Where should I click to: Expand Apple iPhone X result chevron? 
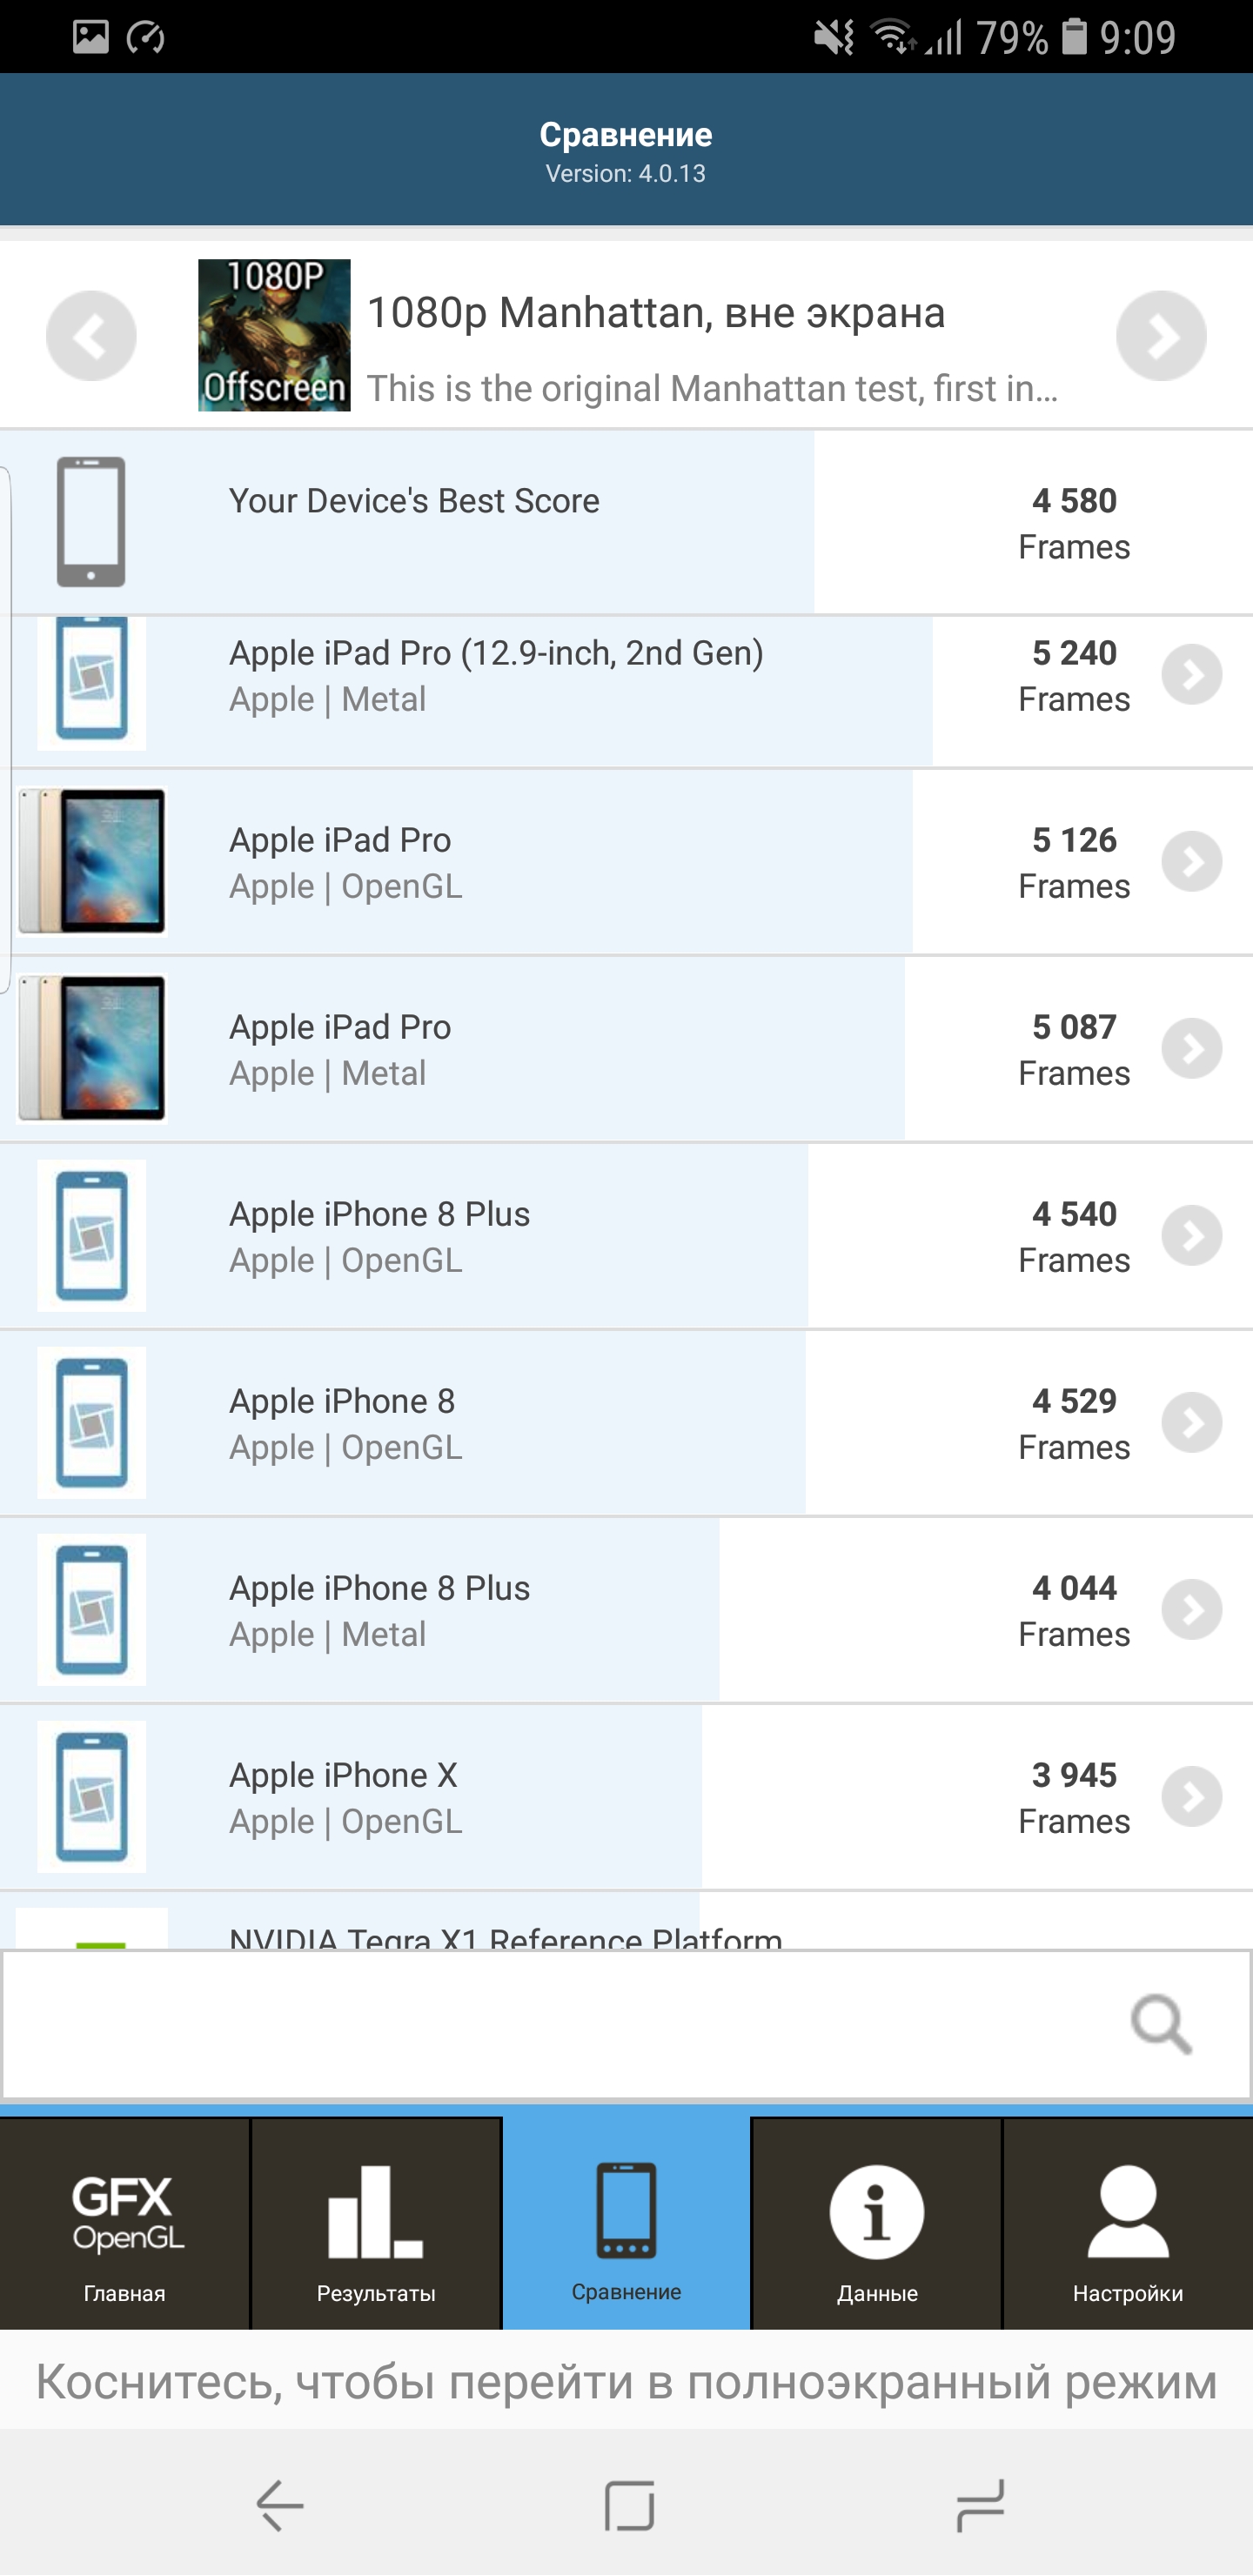1191,1797
